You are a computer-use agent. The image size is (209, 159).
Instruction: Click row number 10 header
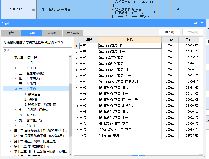point(77,100)
